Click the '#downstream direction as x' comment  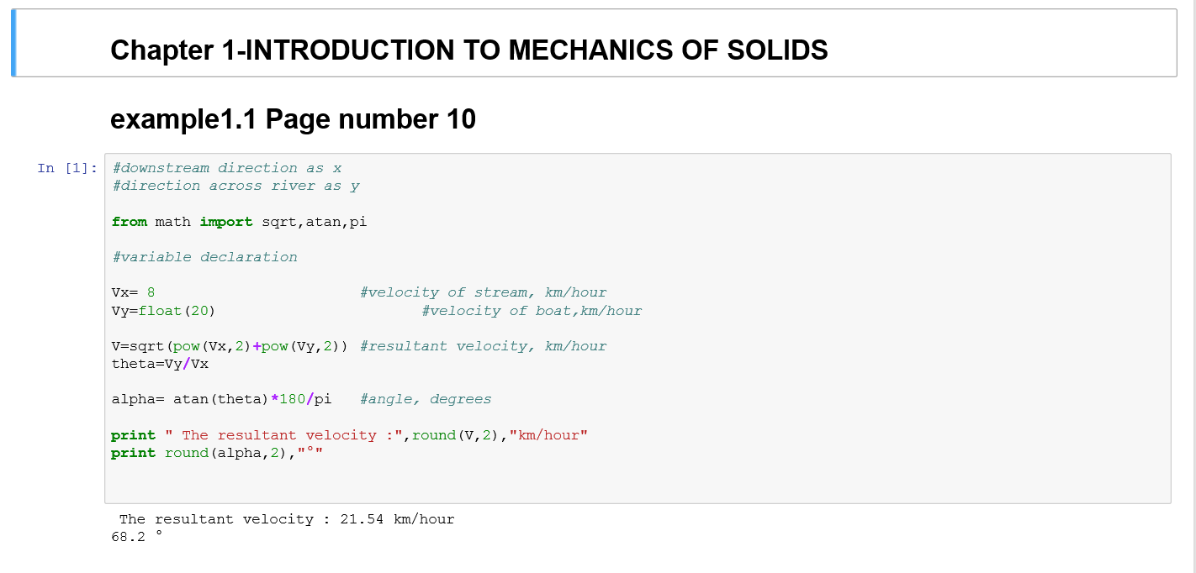click(226, 168)
